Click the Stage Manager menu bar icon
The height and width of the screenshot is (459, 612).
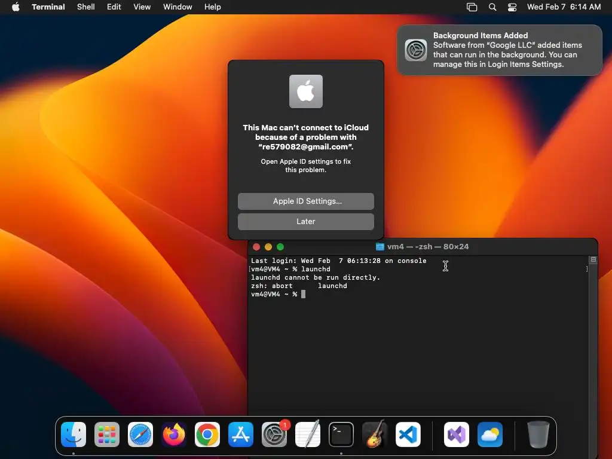472,7
